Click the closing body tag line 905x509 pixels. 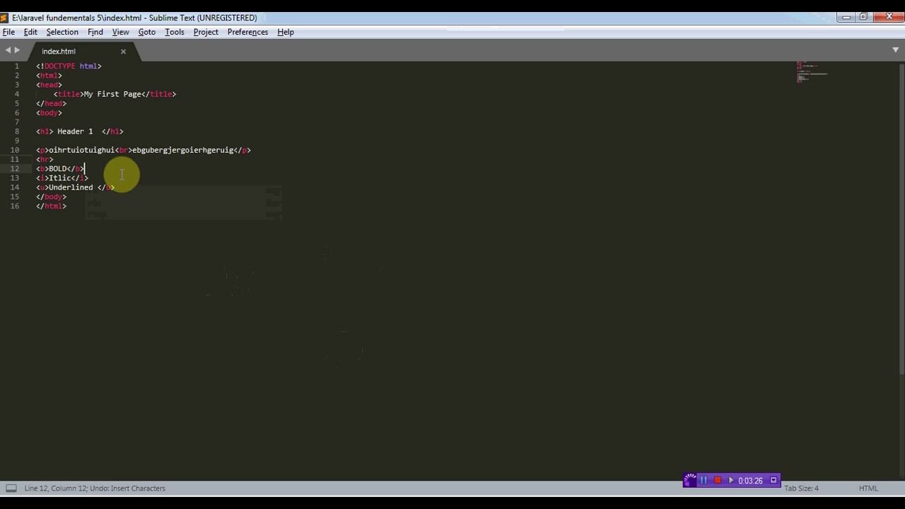[51, 197]
